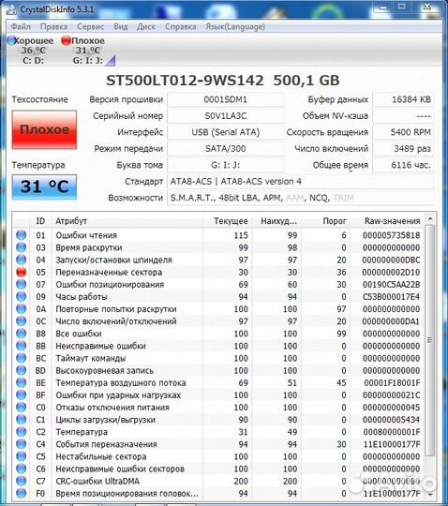Viewport: 448px width, 506px height.
Task: Click the scrollbar up arrow in attribute list
Action: [x=430, y=219]
